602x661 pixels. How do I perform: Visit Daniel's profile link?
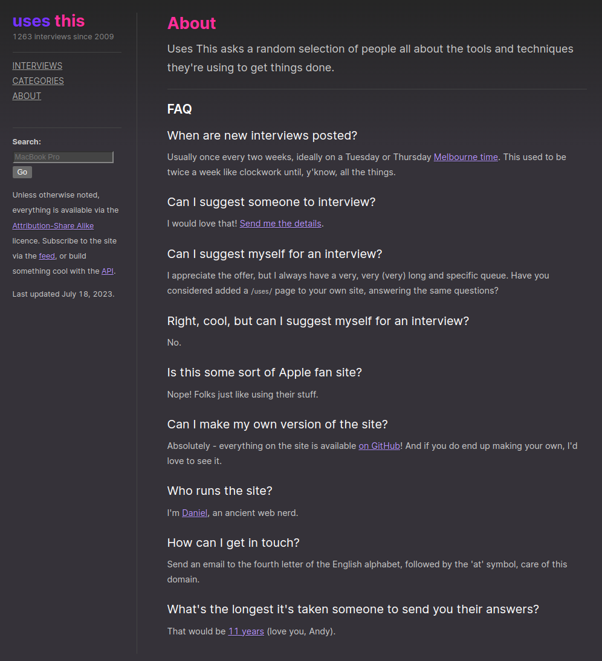(x=195, y=513)
